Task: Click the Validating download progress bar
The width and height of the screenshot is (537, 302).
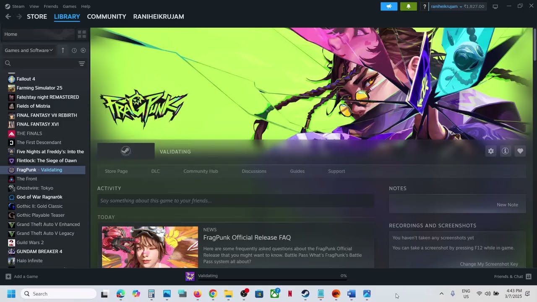Action: click(x=272, y=280)
